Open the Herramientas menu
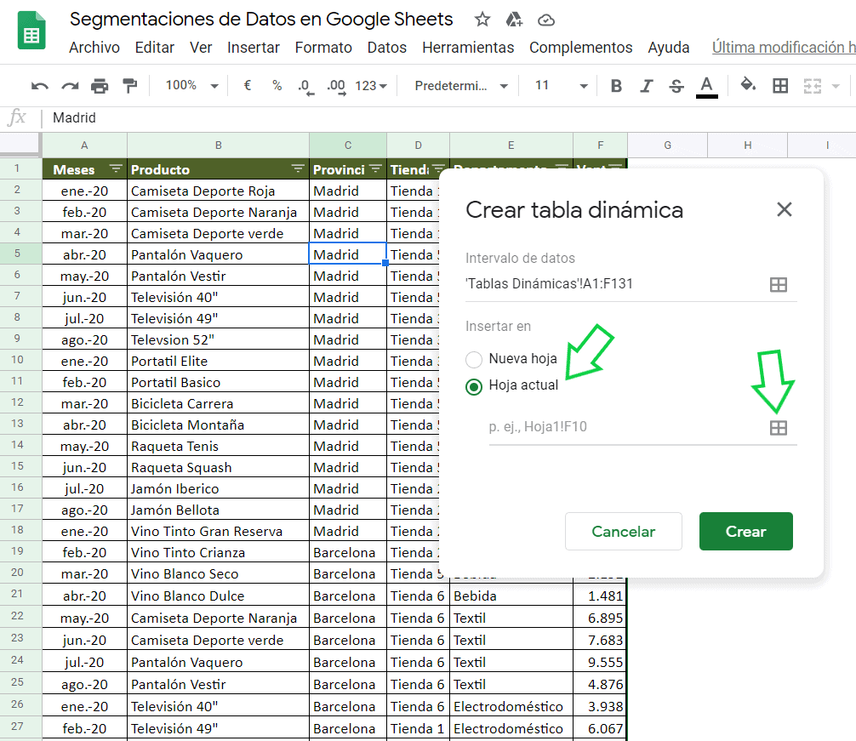 pos(468,48)
